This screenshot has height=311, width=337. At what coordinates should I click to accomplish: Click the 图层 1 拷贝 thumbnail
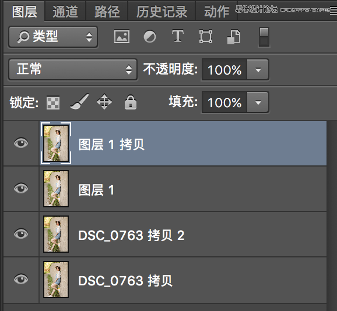click(56, 143)
